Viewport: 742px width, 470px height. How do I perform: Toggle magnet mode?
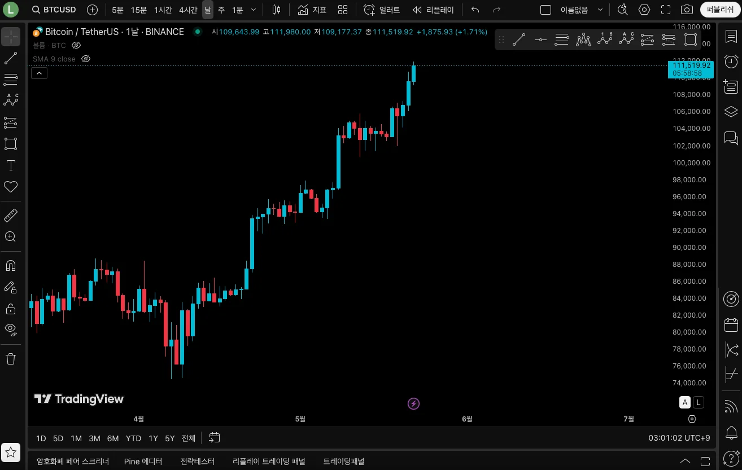(11, 266)
